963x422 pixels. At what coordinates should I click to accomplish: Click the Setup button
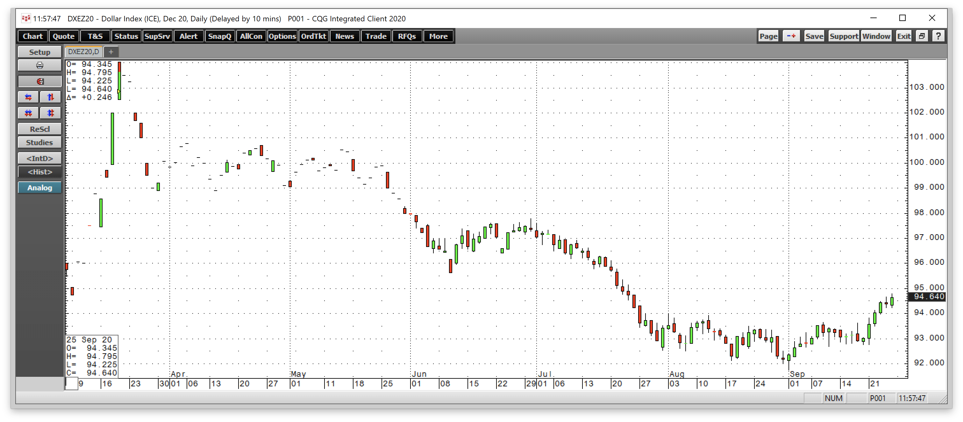click(39, 52)
